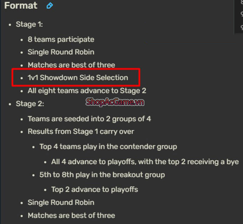243x224 pixels.
Task: Click the dark side panel at top right
Action: coord(238,16)
